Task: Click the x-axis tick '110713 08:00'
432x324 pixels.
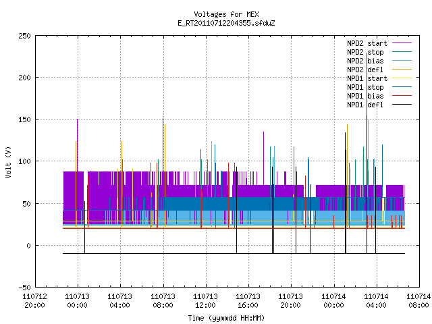Action: click(x=163, y=301)
